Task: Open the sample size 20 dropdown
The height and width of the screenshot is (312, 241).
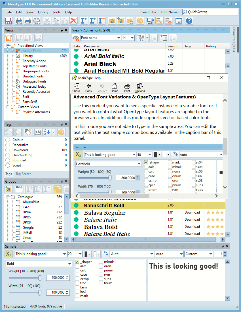Action: tap(80, 254)
